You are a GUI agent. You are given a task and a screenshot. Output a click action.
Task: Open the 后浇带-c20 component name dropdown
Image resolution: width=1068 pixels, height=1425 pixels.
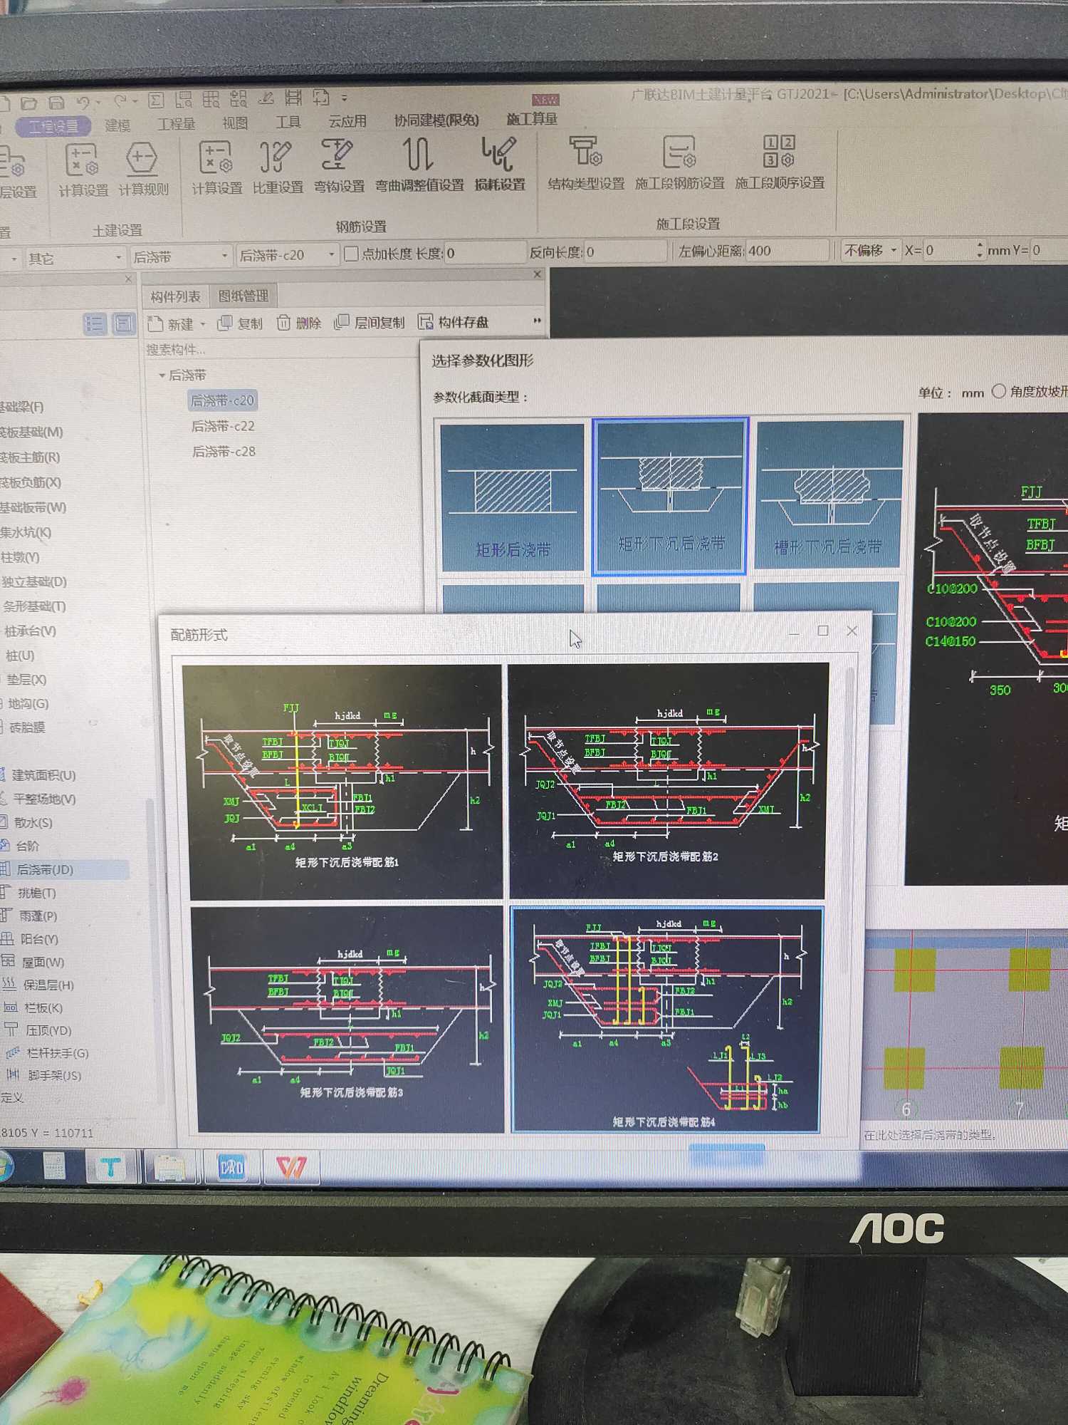click(x=287, y=254)
